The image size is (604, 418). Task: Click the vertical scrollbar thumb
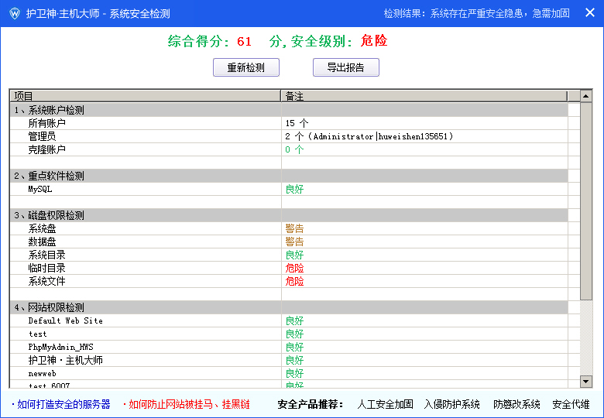pos(586,201)
